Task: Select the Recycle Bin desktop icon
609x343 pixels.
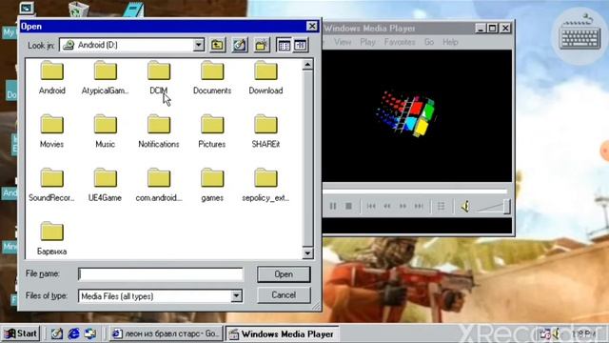Action: point(78,10)
